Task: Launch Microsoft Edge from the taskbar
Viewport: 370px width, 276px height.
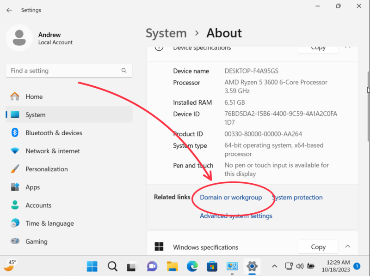Action: (192, 266)
